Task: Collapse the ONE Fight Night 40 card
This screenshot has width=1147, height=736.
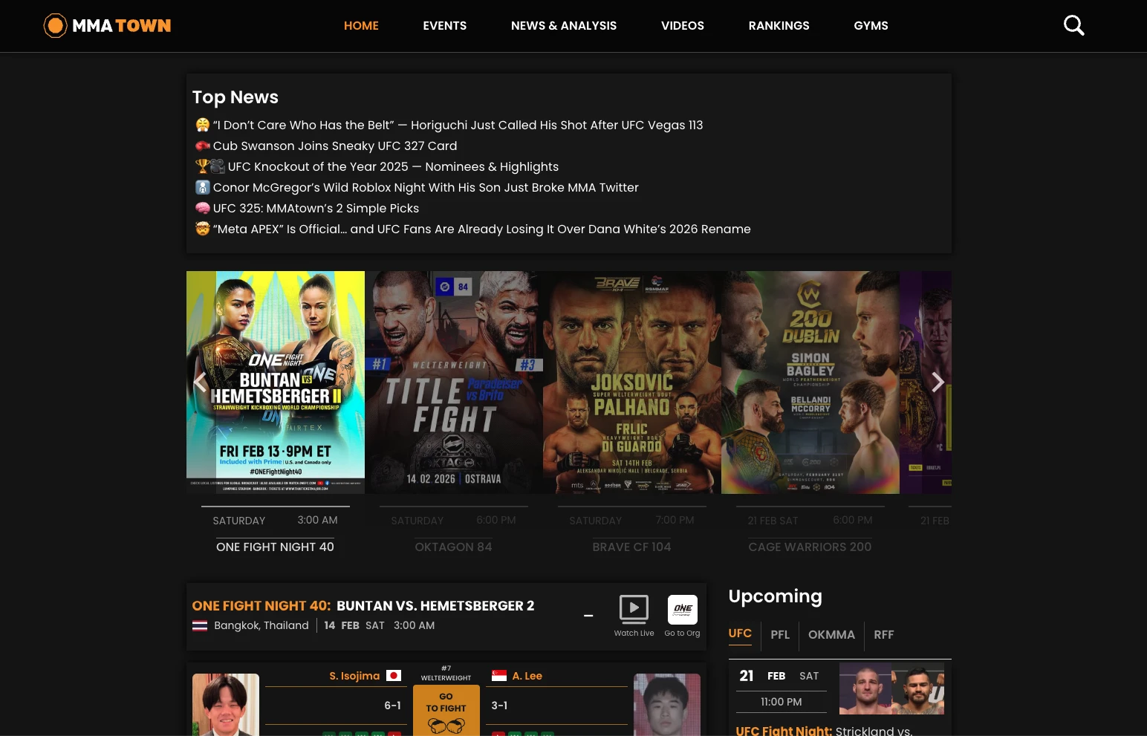Action: pos(588,616)
